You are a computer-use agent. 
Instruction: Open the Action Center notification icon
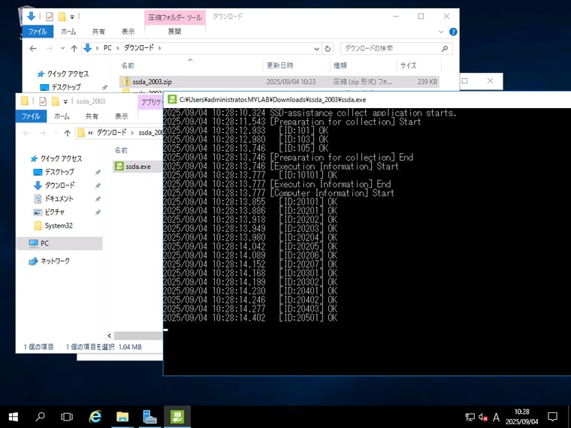(x=552, y=416)
